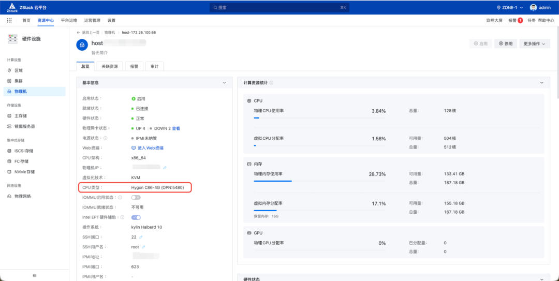Switch to the 总览 tab
The width and height of the screenshot is (559, 281).
click(x=85, y=66)
